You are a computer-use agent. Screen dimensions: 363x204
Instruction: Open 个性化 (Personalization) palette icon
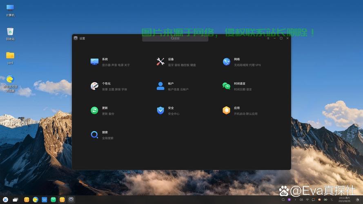[95, 86]
